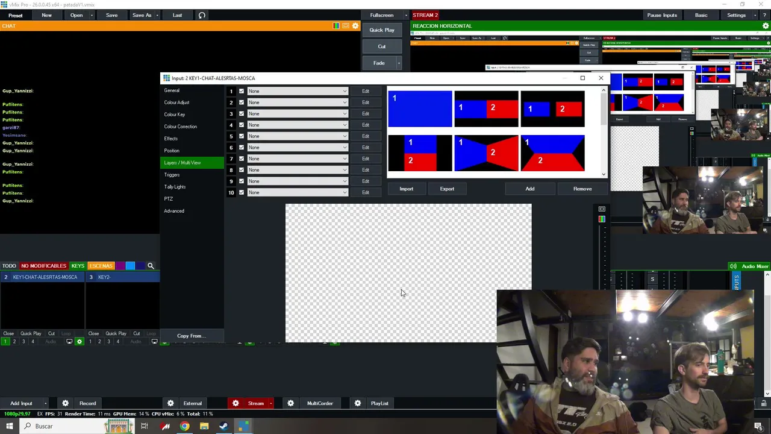This screenshot has width=771, height=434.
Task: Expand the Add Input dropdown arrow
Action: pos(45,403)
